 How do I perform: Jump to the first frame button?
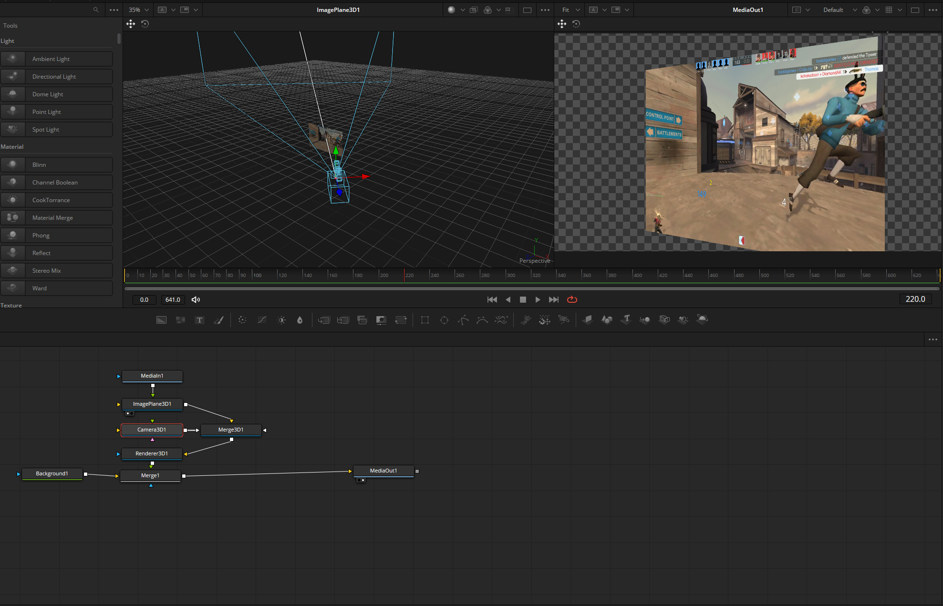[492, 299]
